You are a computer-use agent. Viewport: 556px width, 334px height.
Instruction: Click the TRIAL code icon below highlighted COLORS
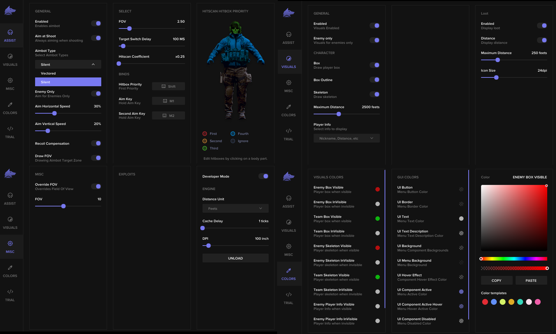288,295
